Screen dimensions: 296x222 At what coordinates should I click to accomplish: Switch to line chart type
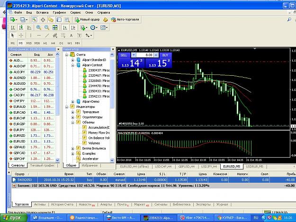click(x=29, y=27)
